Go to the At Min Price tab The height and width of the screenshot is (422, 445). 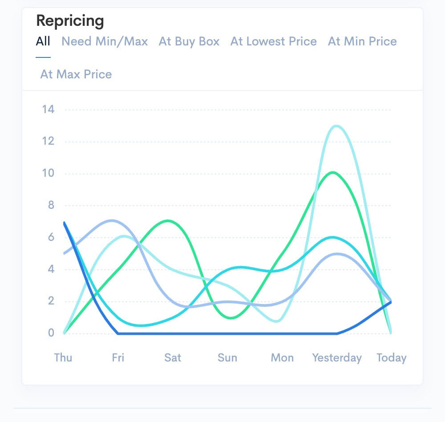pos(362,41)
